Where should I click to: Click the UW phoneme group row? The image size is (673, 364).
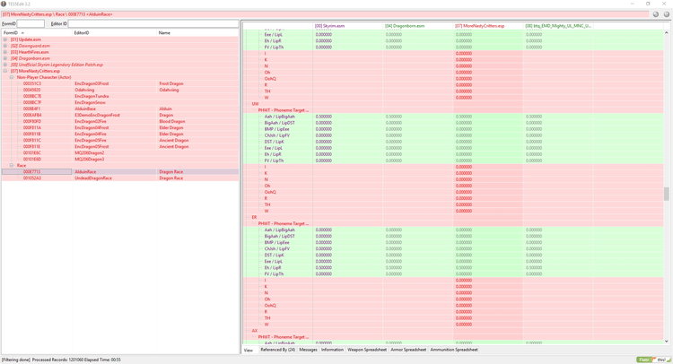click(x=453, y=104)
